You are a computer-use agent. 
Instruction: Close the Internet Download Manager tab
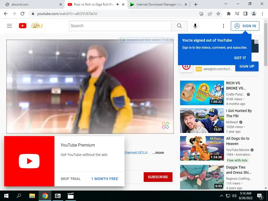point(186,5)
